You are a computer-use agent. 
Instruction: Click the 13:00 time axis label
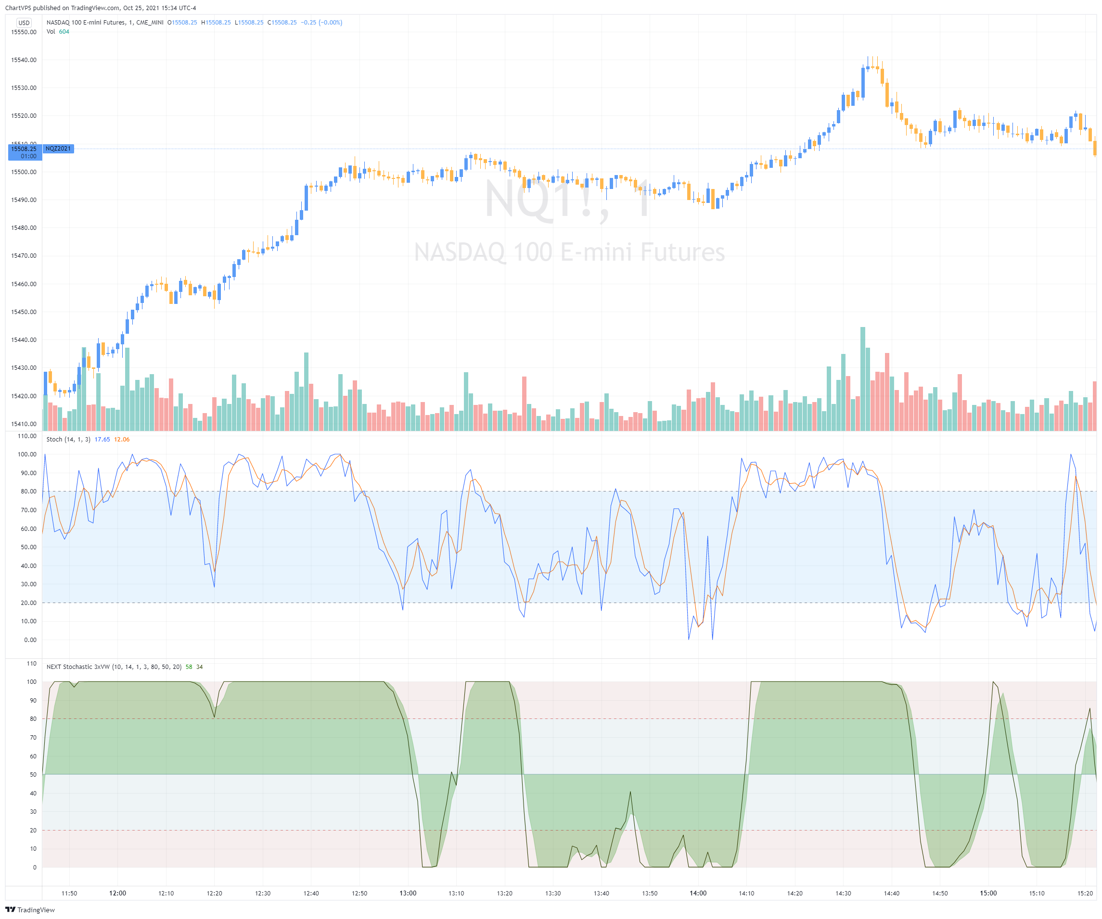click(x=408, y=894)
